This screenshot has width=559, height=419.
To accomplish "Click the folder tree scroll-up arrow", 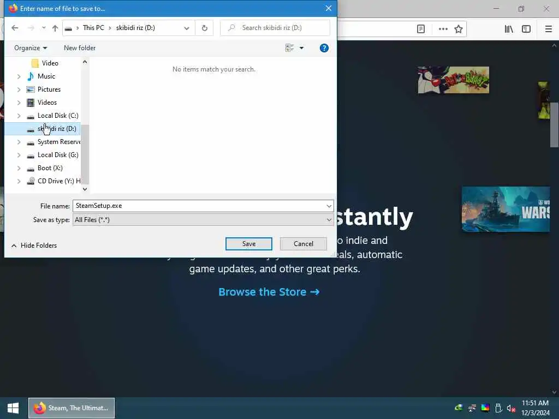I will tap(85, 62).
